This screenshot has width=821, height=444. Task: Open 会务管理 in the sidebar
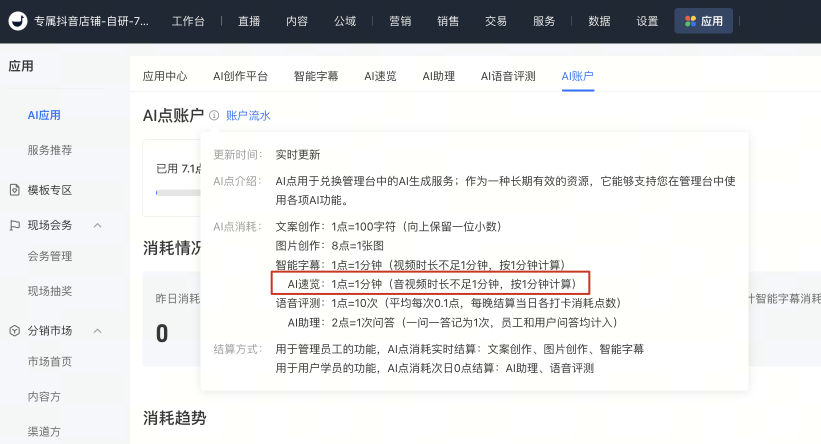click(x=50, y=256)
